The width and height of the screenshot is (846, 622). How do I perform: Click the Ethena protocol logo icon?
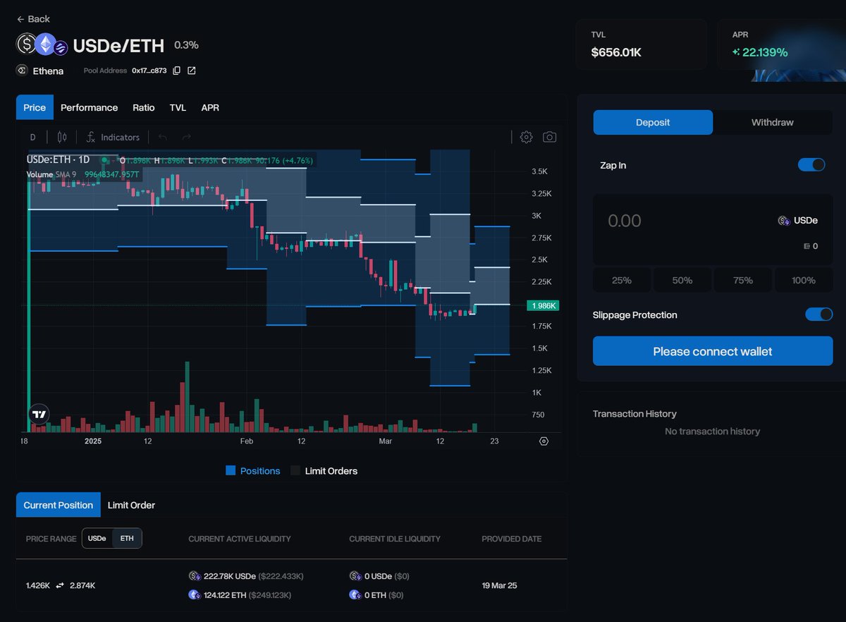[22, 71]
